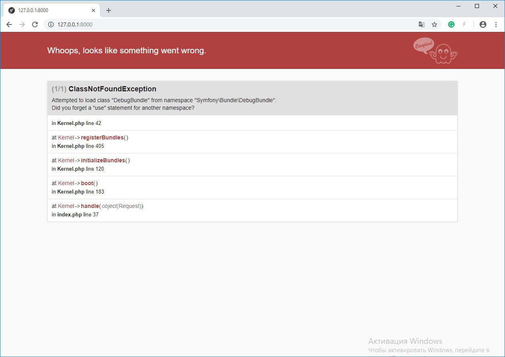Screen dimensions: 505x357
Task: Close the 127.0.0.1:8000 tab
Action: click(x=93, y=10)
